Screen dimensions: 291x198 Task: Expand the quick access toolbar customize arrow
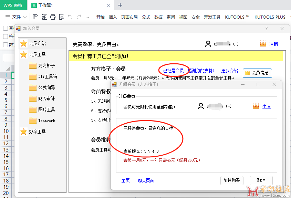coord(87,17)
